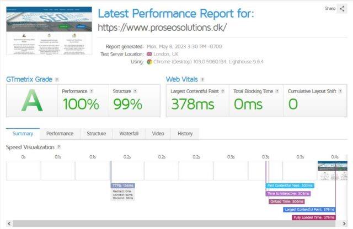Image resolution: width=353 pixels, height=229 pixels.
Task: Switch to the Performance tab
Action: pos(60,134)
